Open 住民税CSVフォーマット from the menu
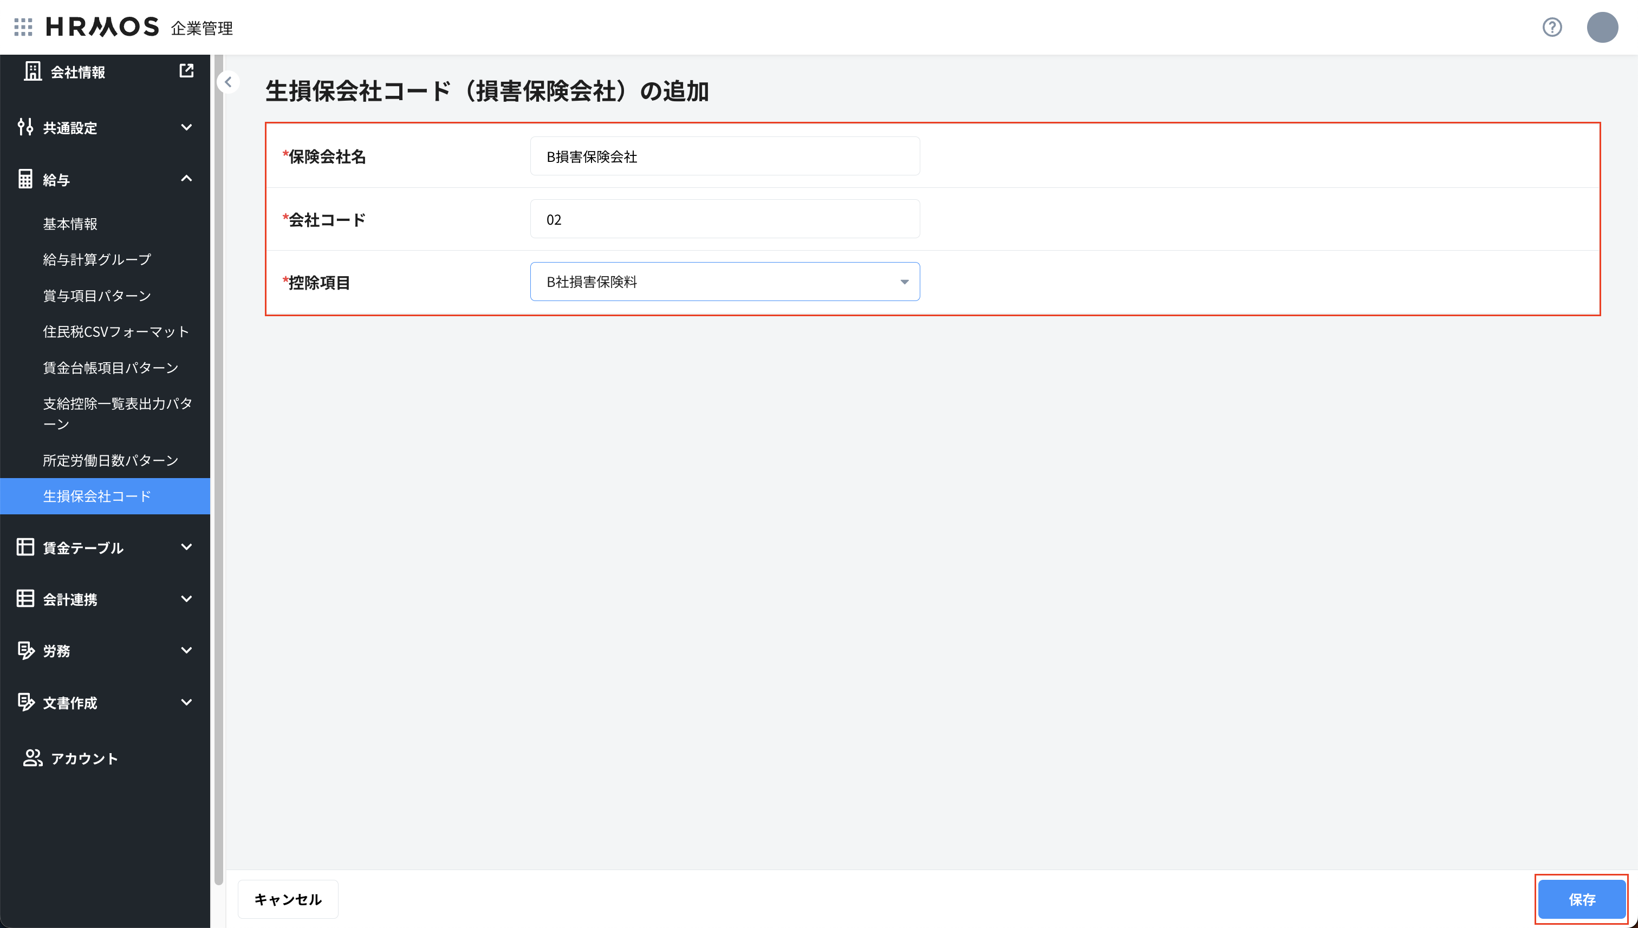 point(116,331)
